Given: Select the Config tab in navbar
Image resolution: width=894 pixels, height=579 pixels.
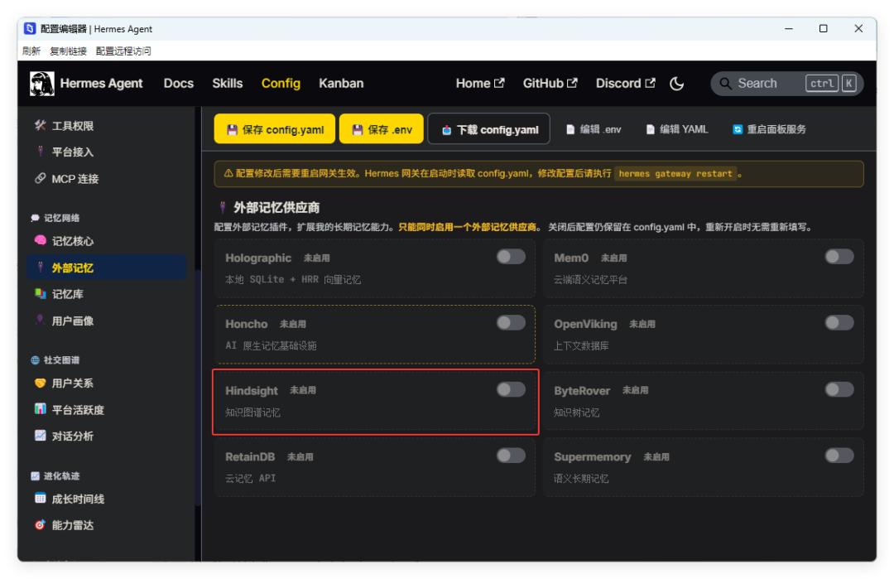Looking at the screenshot, I should (281, 84).
